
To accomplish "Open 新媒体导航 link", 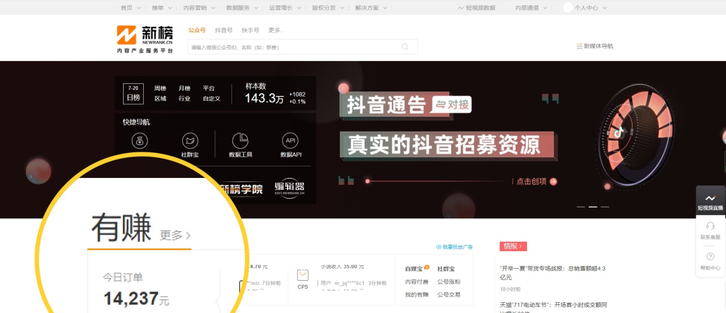I will click(x=595, y=46).
